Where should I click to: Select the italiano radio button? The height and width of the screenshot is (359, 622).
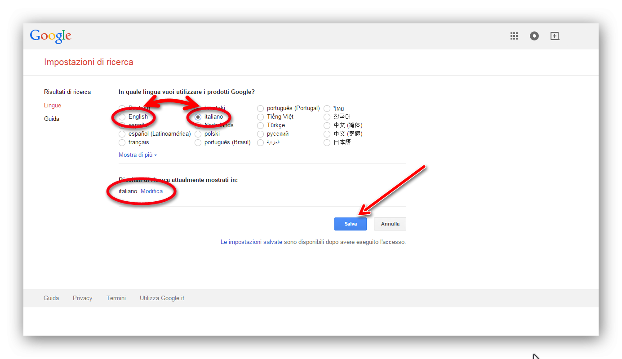tap(198, 117)
